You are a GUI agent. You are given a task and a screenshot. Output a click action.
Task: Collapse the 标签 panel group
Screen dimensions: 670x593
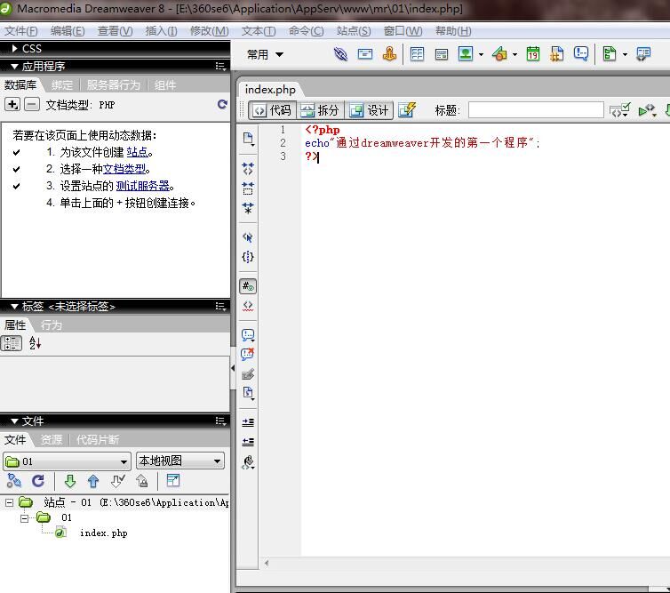[x=14, y=307]
